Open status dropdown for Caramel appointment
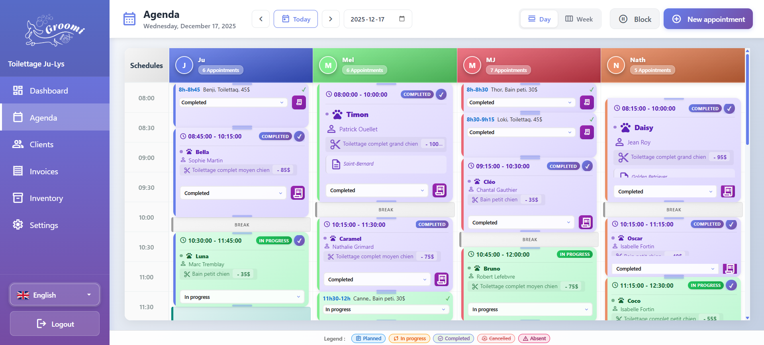The width and height of the screenshot is (764, 345). pos(377,279)
